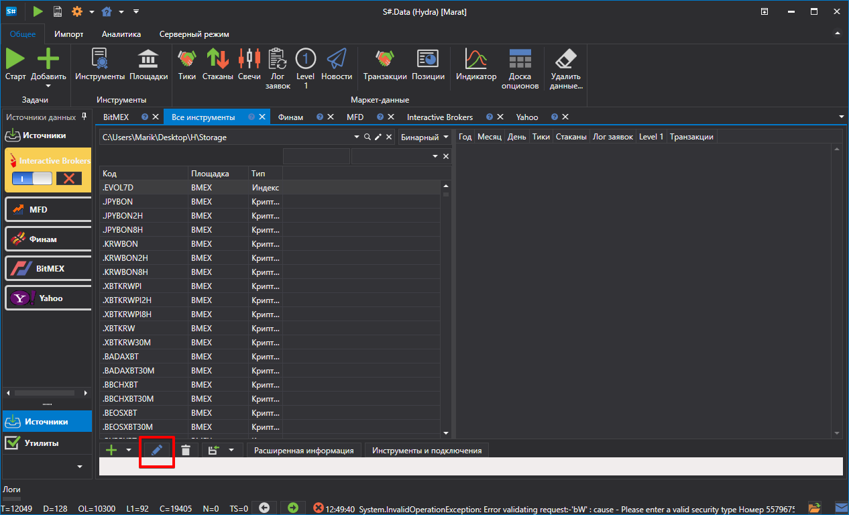The width and height of the screenshot is (849, 515).
Task: Click Инструменты и подключения button
Action: 427,451
